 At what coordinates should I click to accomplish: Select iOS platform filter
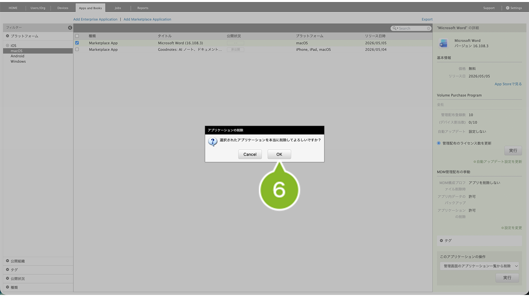click(x=13, y=45)
